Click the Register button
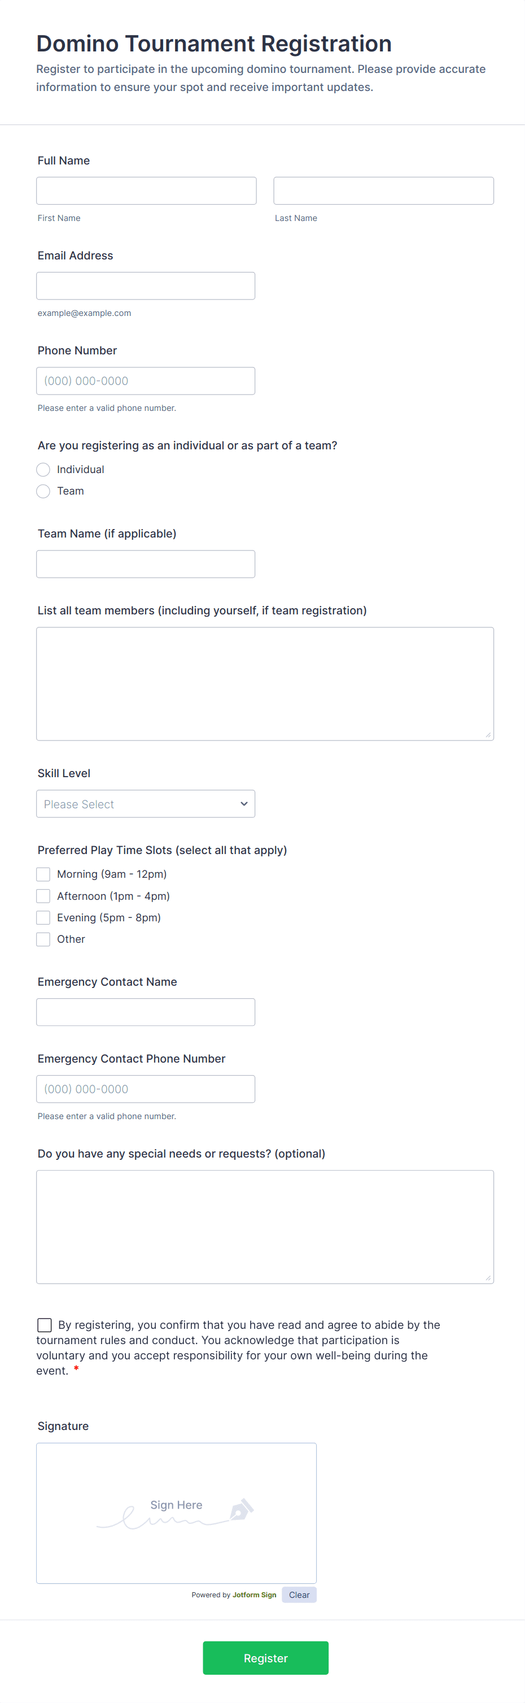The width and height of the screenshot is (525, 1703). [265, 1658]
